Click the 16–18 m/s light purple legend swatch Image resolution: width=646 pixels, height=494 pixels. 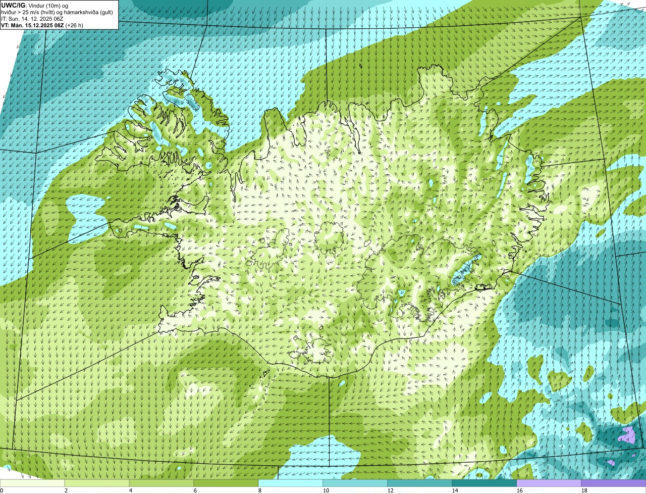pos(549,483)
